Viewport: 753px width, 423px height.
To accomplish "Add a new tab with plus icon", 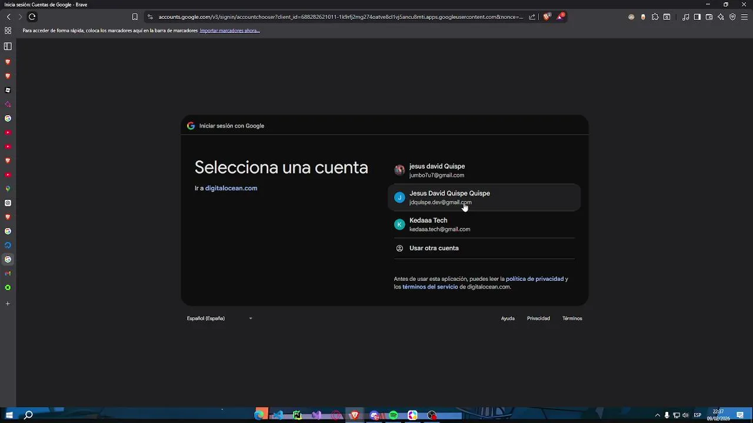I will click(8, 304).
